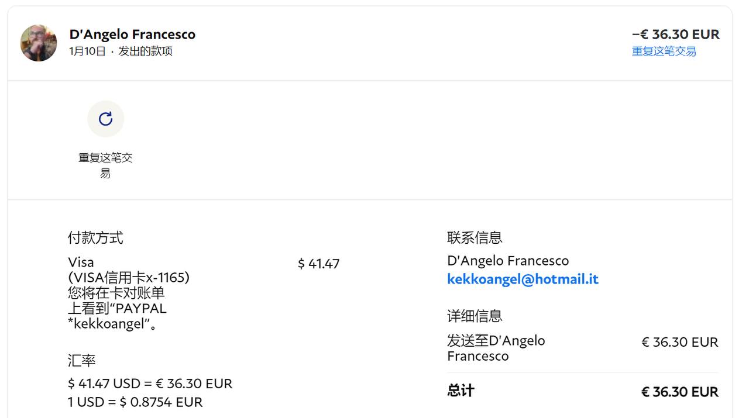Click the 发送至D'Angelo Francesco detail row
Screen dimensions: 749x418
point(496,348)
